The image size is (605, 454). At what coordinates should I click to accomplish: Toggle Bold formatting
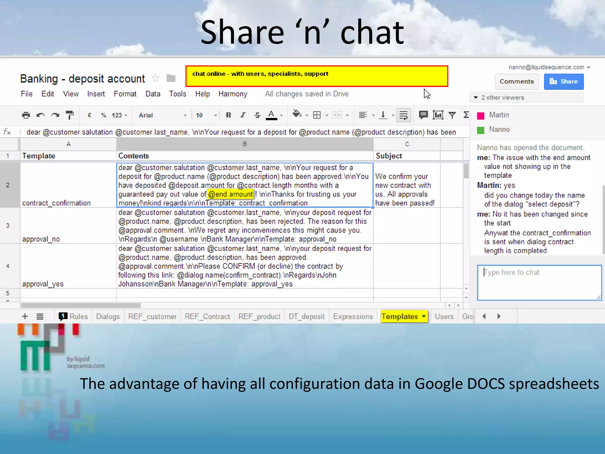pyautogui.click(x=228, y=115)
